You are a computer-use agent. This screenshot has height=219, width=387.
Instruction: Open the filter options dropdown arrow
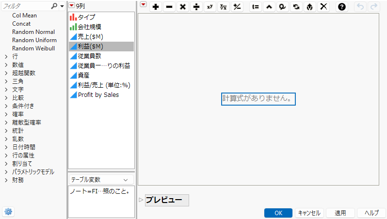point(62,6)
